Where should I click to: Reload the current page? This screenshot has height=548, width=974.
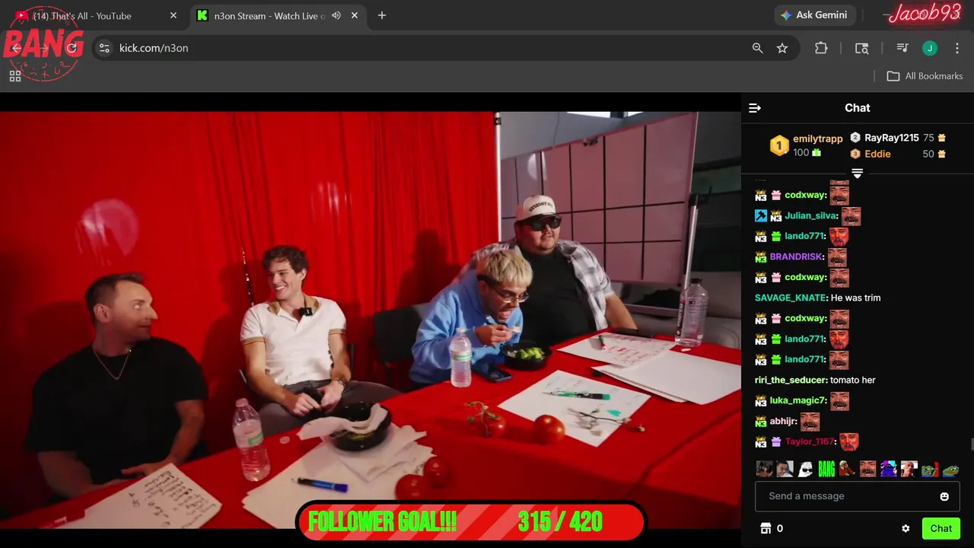point(72,48)
